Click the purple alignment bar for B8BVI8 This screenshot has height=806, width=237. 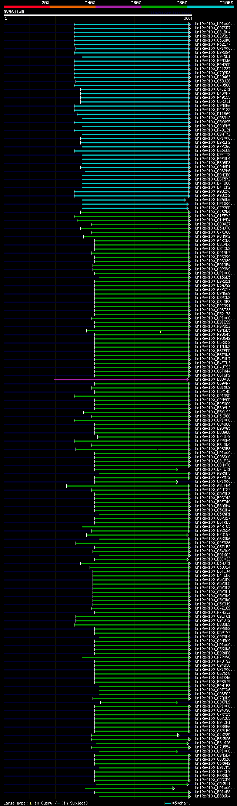click(x=121, y=380)
